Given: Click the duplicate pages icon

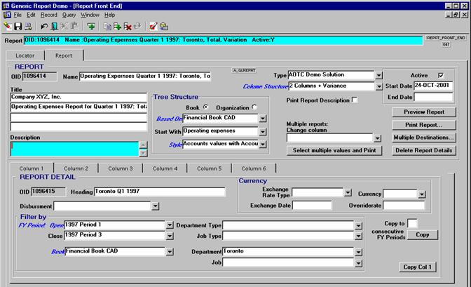Looking at the screenshot, I should tap(107, 27).
